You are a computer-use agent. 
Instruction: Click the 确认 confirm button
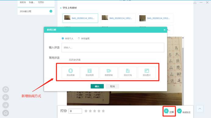click(97, 86)
